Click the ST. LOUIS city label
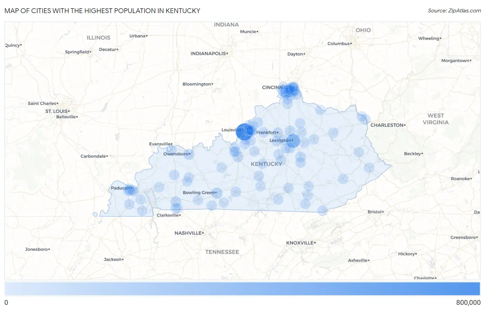 57,111
